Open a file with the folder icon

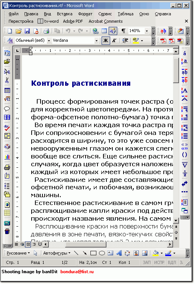click(19, 31)
